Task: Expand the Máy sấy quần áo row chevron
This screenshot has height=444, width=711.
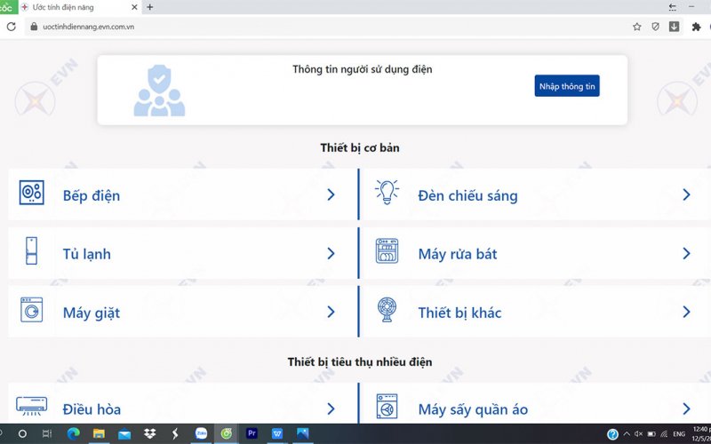Action: tap(686, 408)
